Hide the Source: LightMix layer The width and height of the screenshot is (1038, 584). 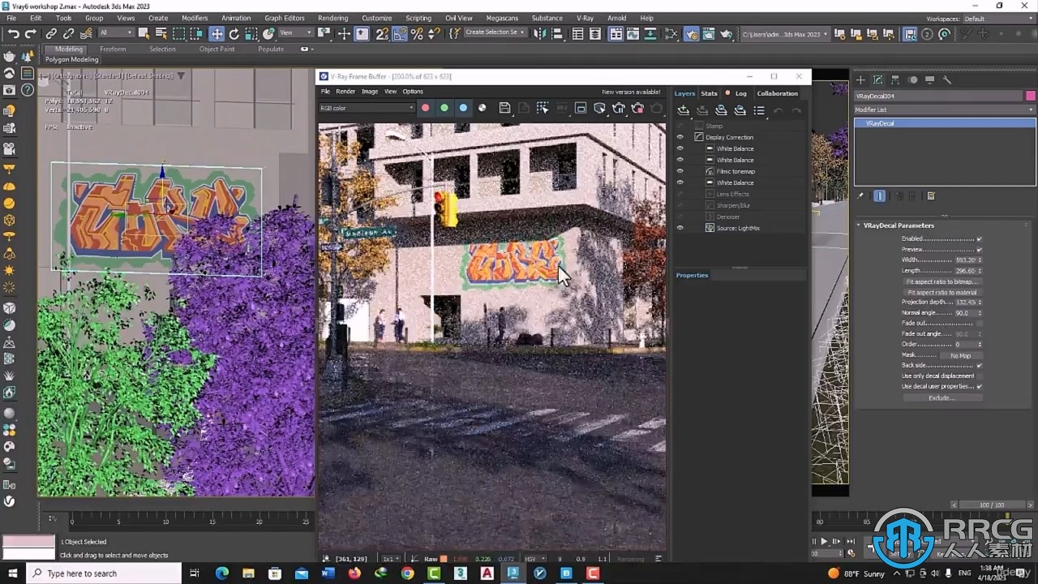click(x=680, y=228)
